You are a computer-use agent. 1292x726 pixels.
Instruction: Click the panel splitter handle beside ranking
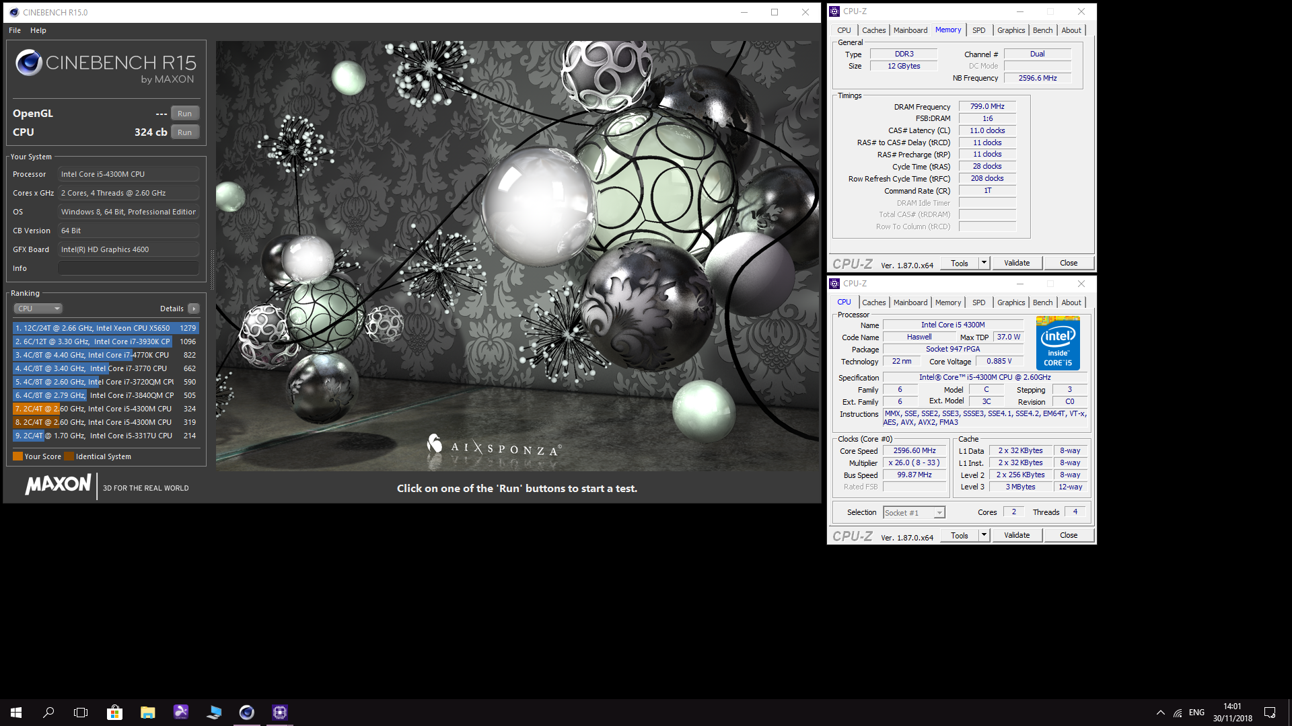[212, 269]
